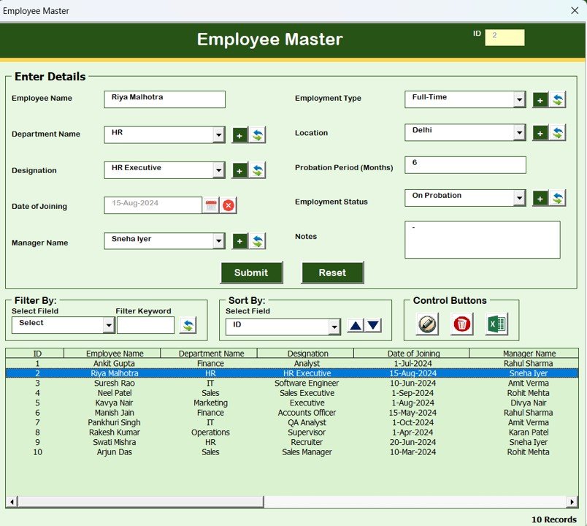Clear the joining date with the red X icon
Image resolution: width=587 pixels, height=526 pixels.
tap(227, 205)
